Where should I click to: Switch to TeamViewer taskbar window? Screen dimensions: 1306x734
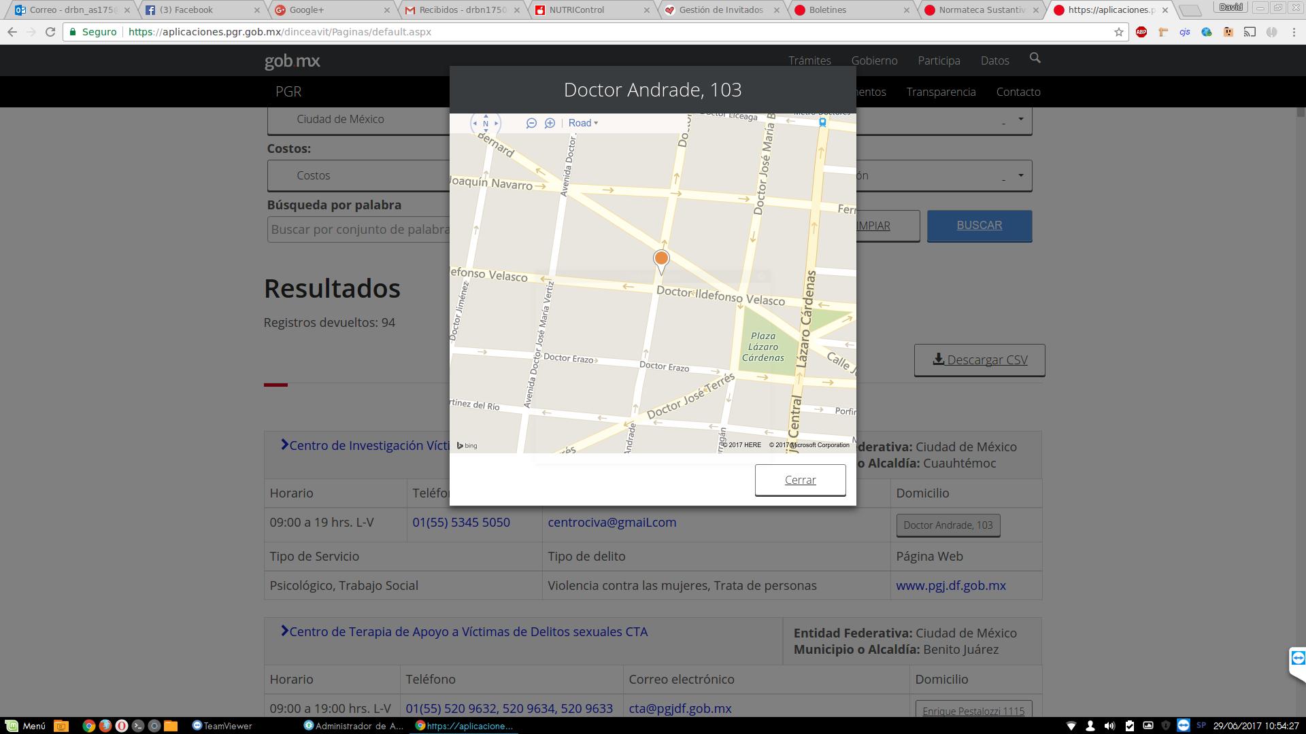tap(222, 726)
